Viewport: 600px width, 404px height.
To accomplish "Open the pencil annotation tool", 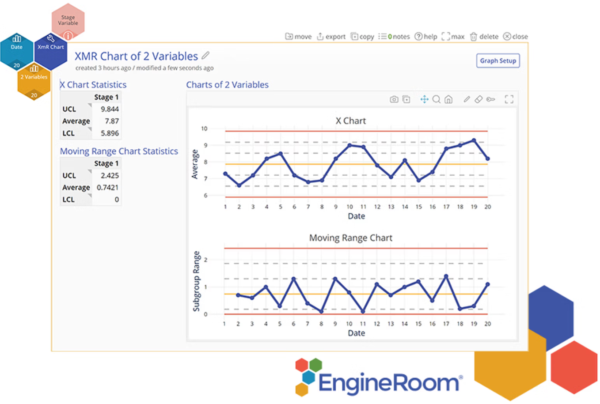I will pyautogui.click(x=467, y=99).
